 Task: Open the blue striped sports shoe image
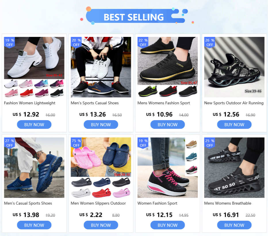click(34, 168)
